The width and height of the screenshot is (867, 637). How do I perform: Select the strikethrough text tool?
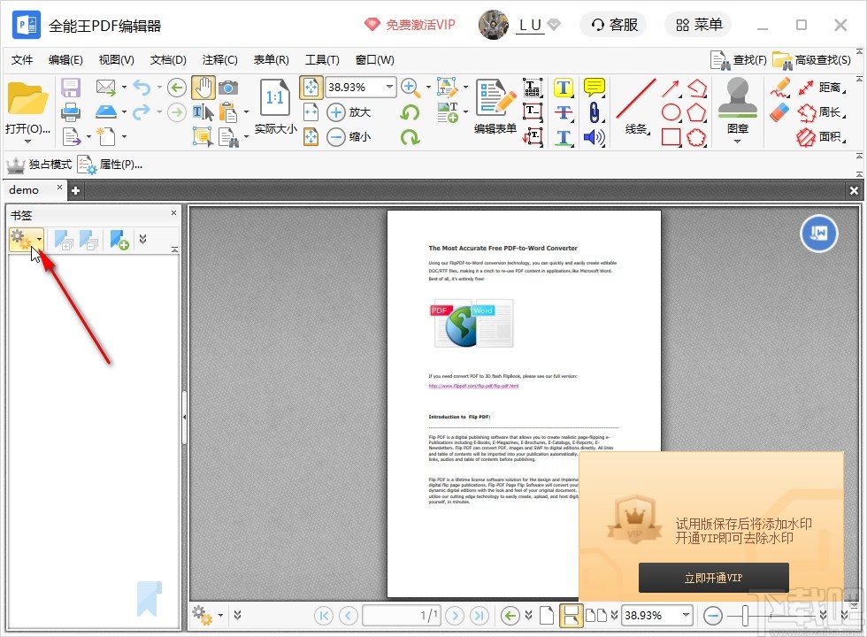(x=564, y=112)
